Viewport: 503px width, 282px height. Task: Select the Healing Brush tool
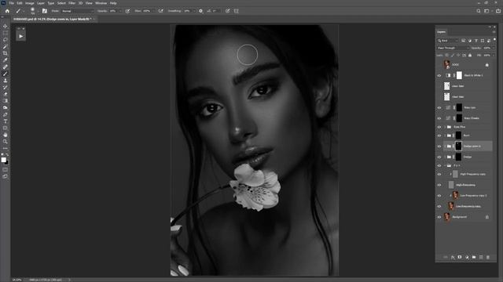(x=6, y=67)
